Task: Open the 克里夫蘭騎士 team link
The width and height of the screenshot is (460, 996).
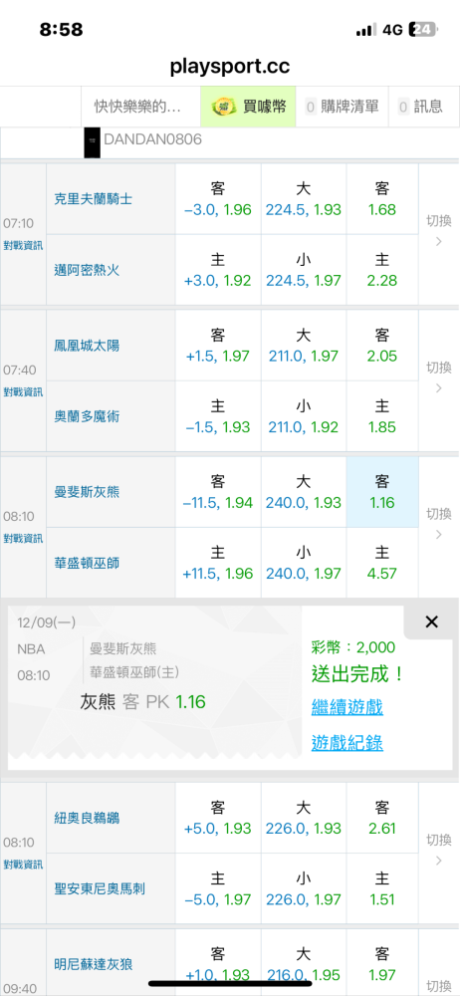Action: 94,199
